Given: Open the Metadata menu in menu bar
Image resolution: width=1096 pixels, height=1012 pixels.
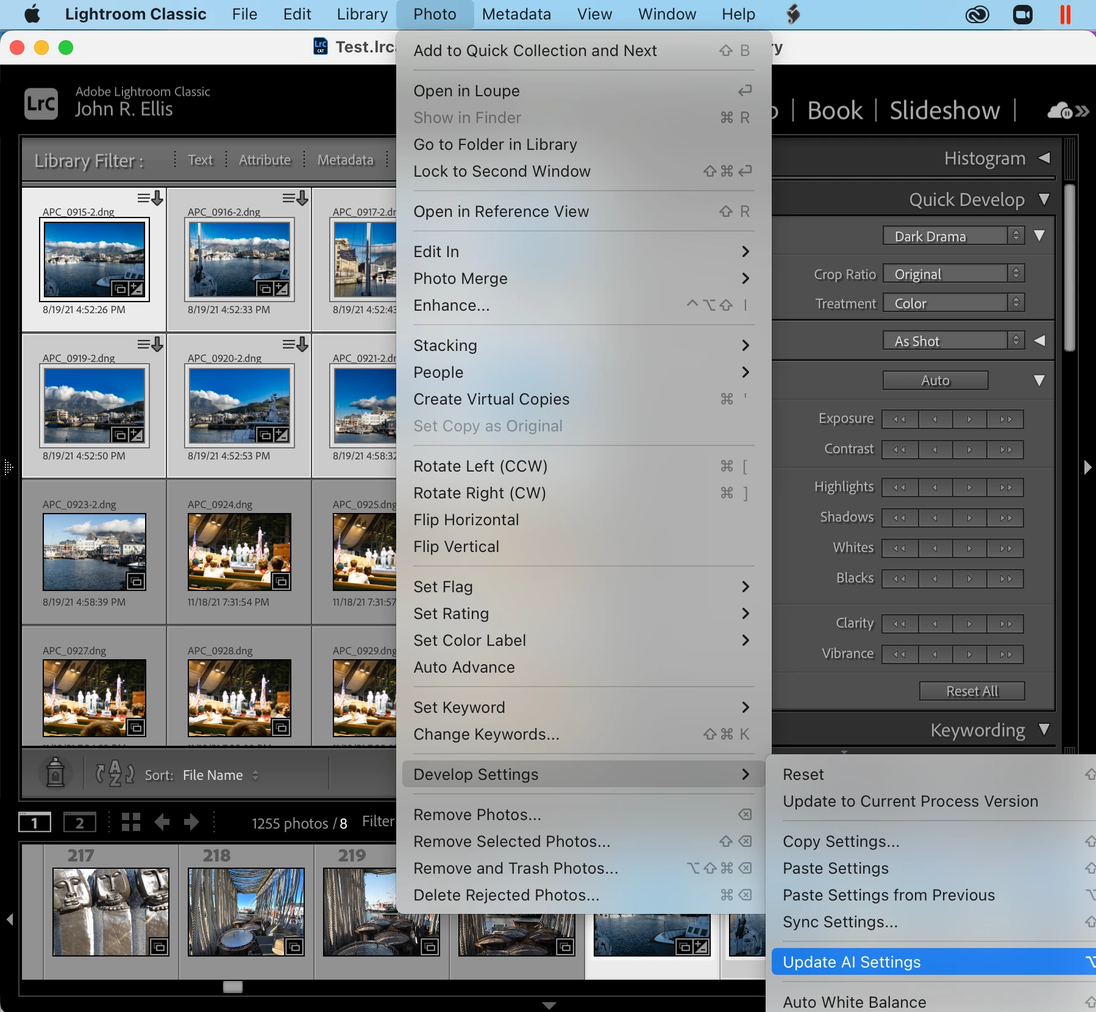Looking at the screenshot, I should pyautogui.click(x=516, y=14).
